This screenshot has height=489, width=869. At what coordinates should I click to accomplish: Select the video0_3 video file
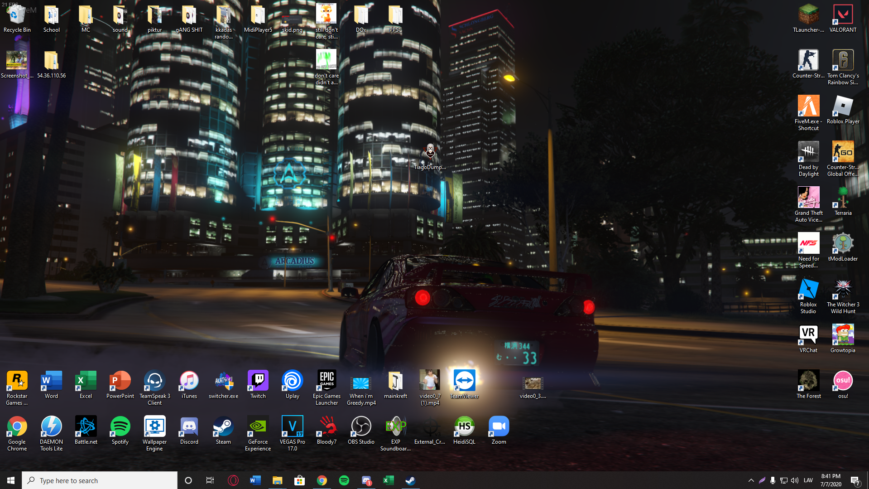pyautogui.click(x=533, y=388)
